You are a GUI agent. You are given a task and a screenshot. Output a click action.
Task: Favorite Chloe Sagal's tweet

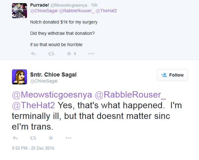(51, 138)
